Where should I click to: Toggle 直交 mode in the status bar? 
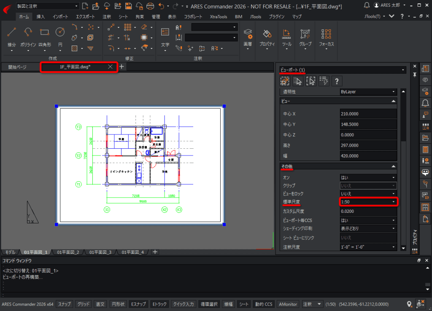(100, 304)
